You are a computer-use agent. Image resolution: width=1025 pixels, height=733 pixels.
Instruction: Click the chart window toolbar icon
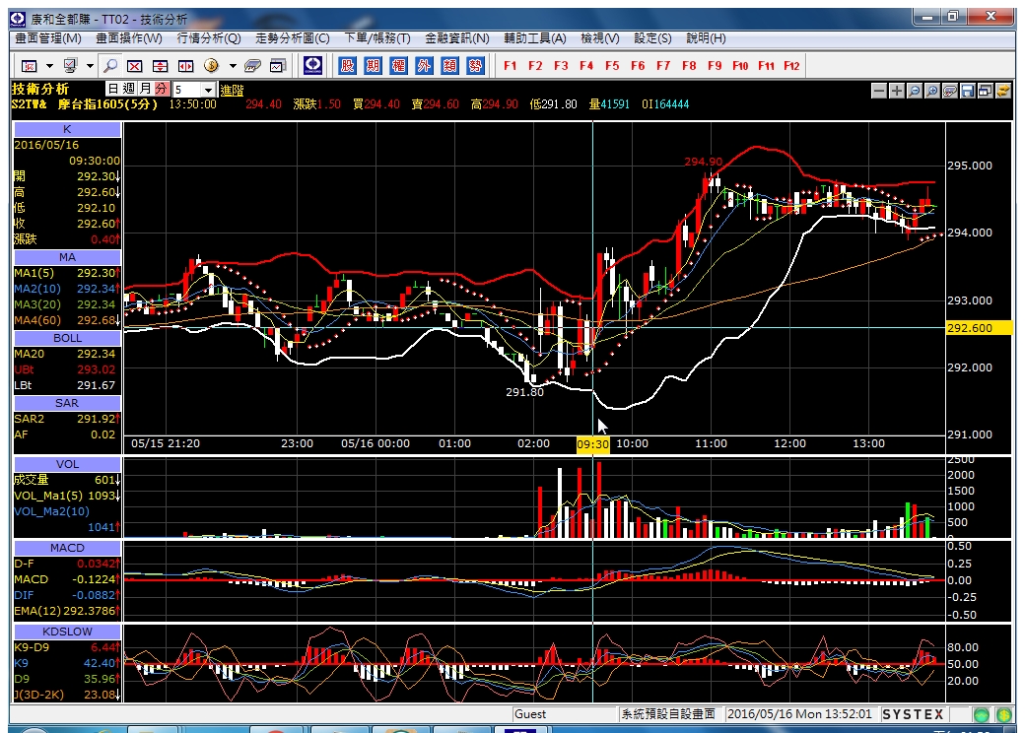pyautogui.click(x=279, y=66)
